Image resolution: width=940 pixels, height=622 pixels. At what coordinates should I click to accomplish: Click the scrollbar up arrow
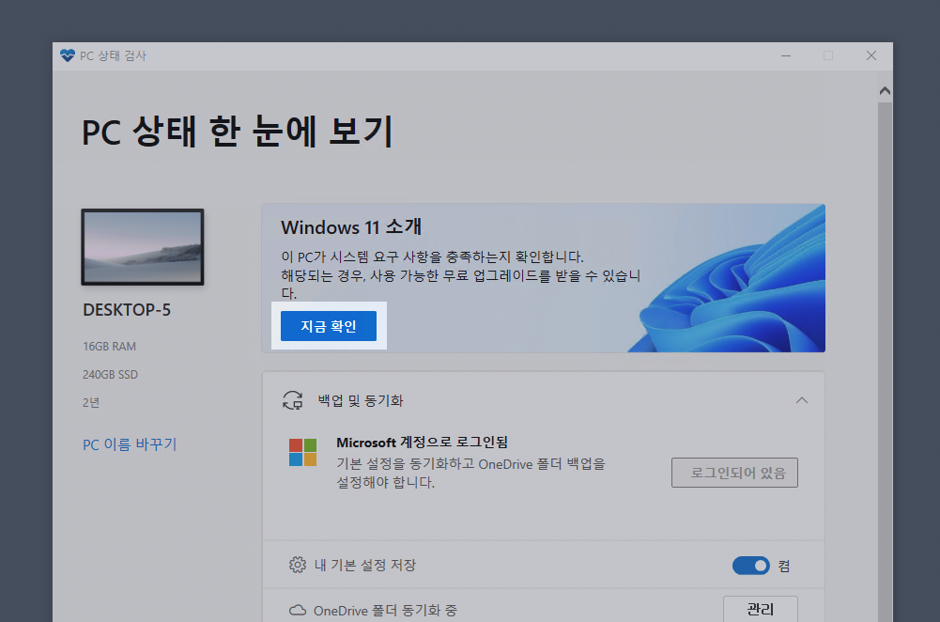(x=884, y=89)
